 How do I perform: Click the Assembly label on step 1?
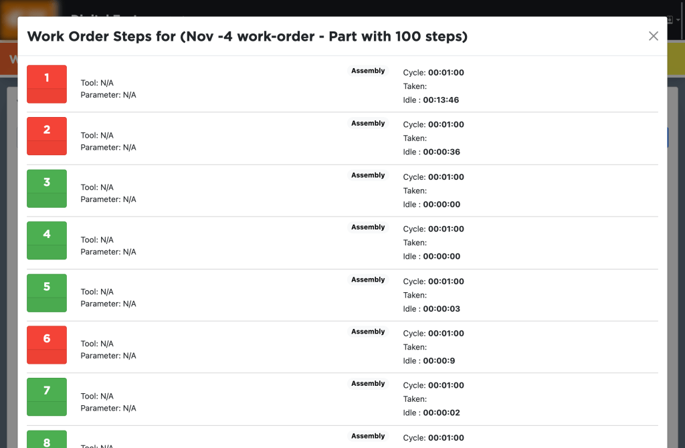[x=368, y=70]
